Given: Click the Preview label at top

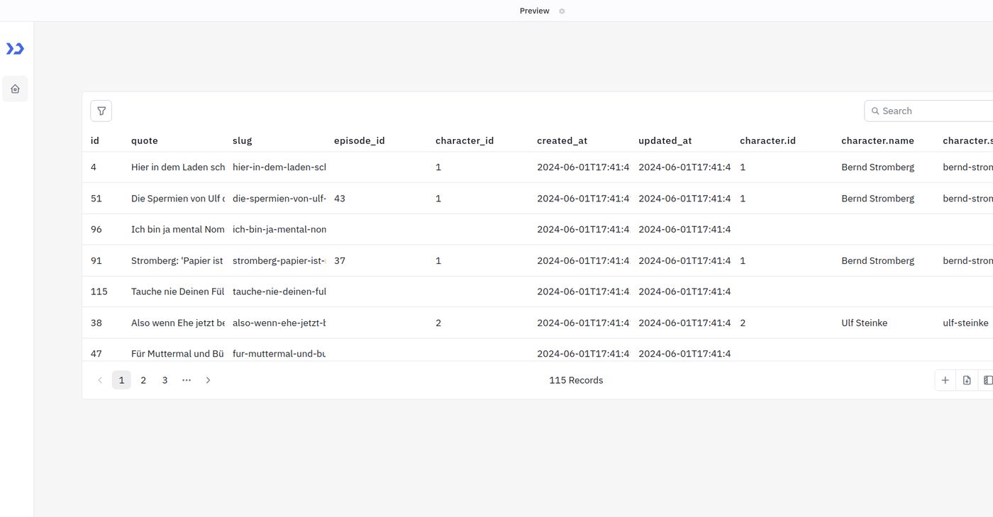Looking at the screenshot, I should click(x=534, y=11).
